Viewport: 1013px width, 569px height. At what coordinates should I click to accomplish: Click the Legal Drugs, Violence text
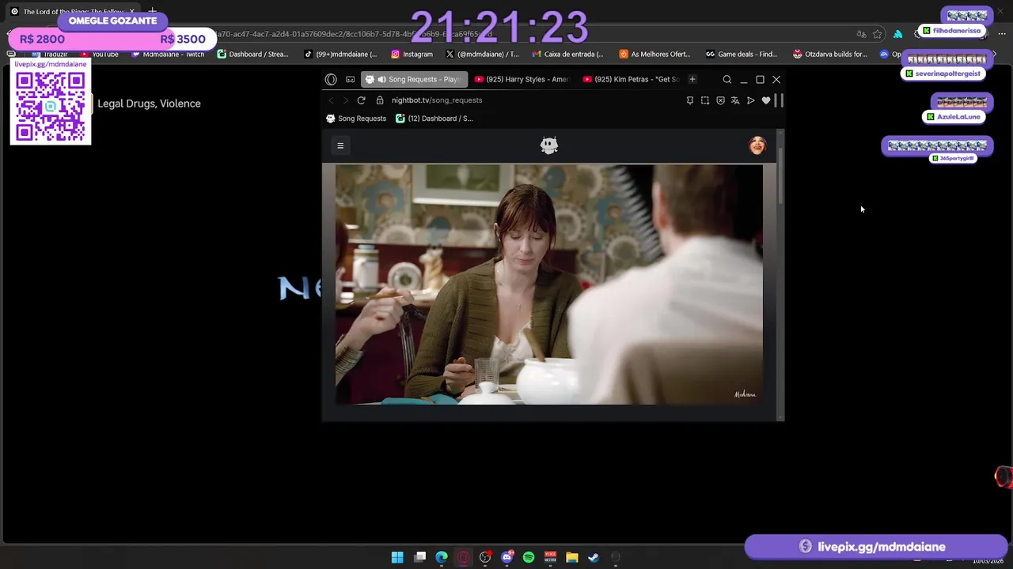tap(149, 104)
